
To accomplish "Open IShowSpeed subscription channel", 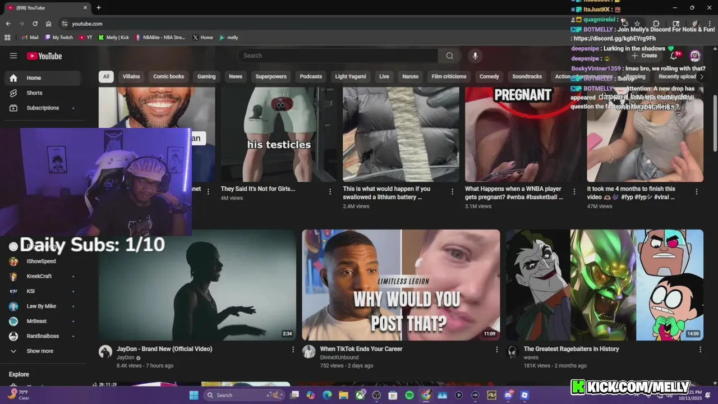I will pos(42,261).
